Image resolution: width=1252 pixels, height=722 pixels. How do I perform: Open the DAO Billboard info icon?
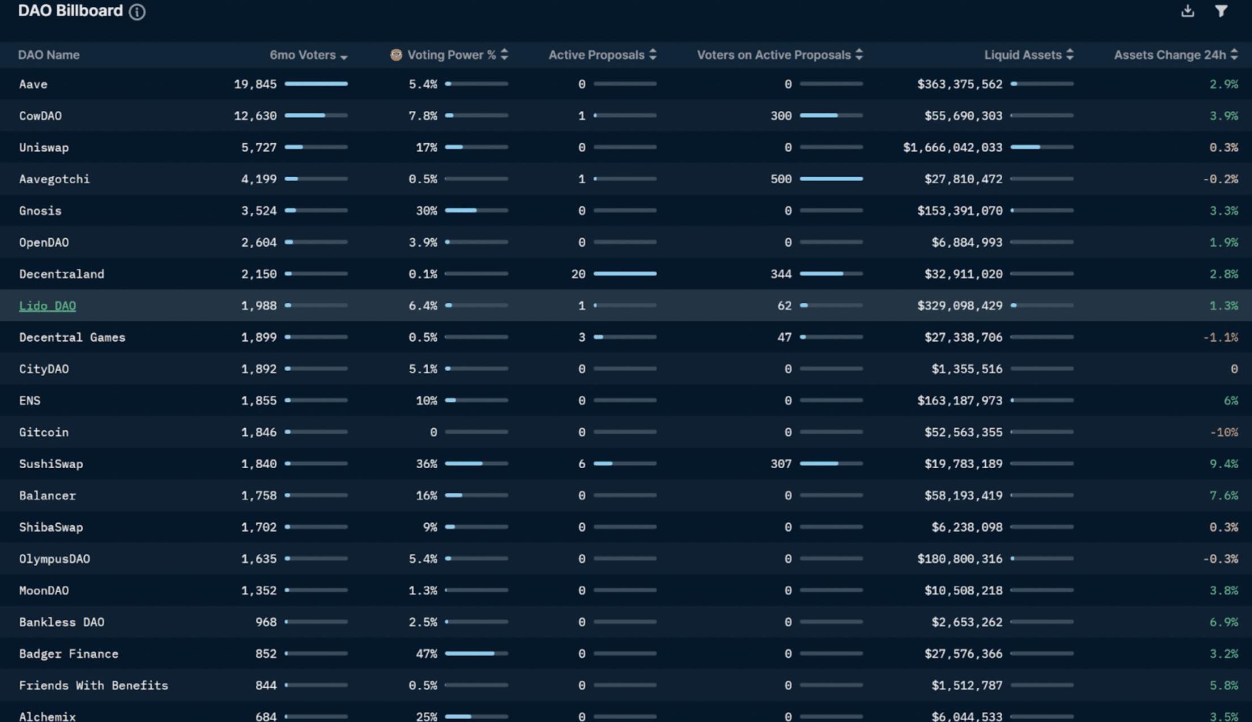(x=137, y=11)
